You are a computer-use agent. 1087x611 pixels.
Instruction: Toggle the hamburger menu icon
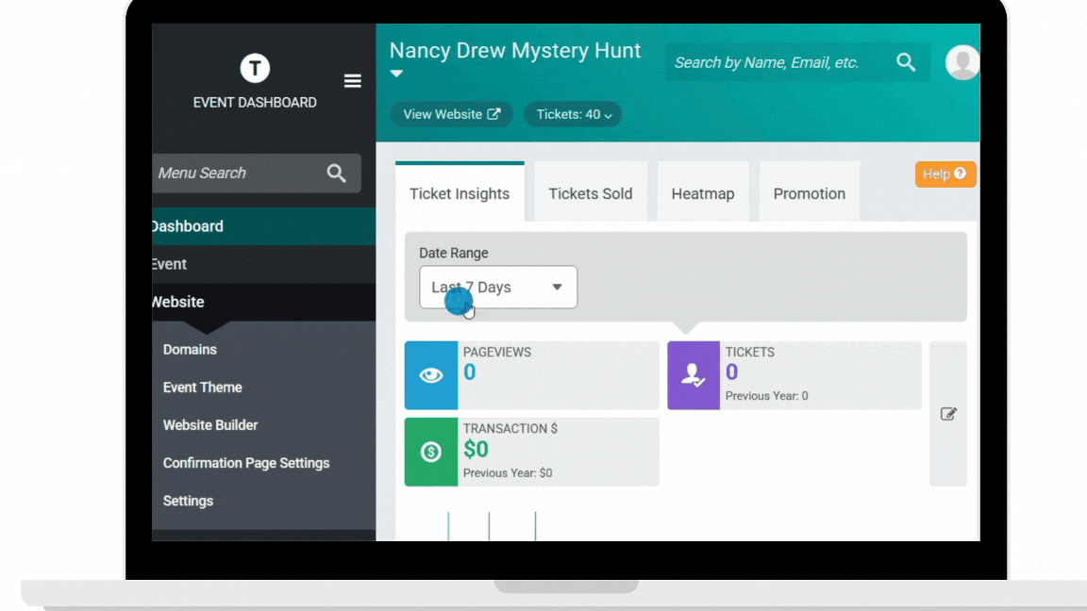[x=352, y=81]
